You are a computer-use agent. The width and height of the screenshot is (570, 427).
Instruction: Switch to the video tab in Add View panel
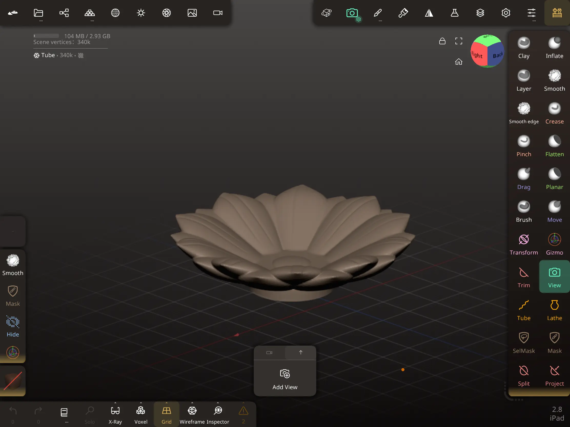tap(269, 353)
